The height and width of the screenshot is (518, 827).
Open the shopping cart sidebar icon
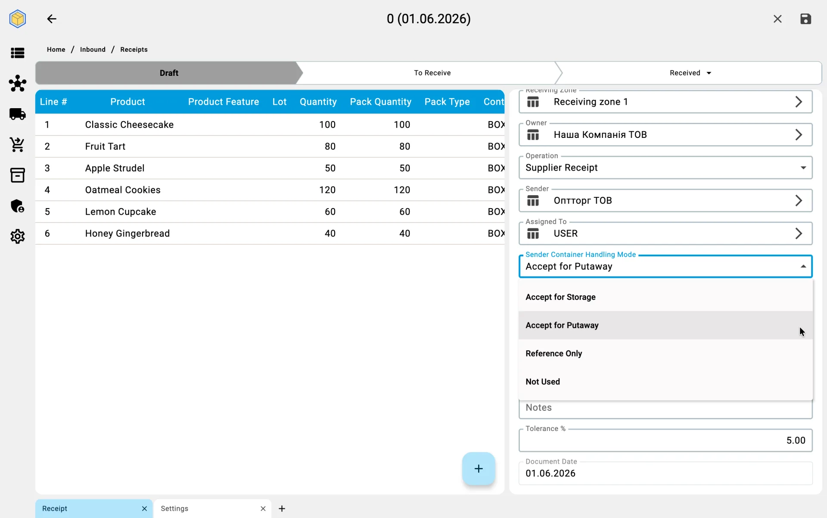coord(18,145)
